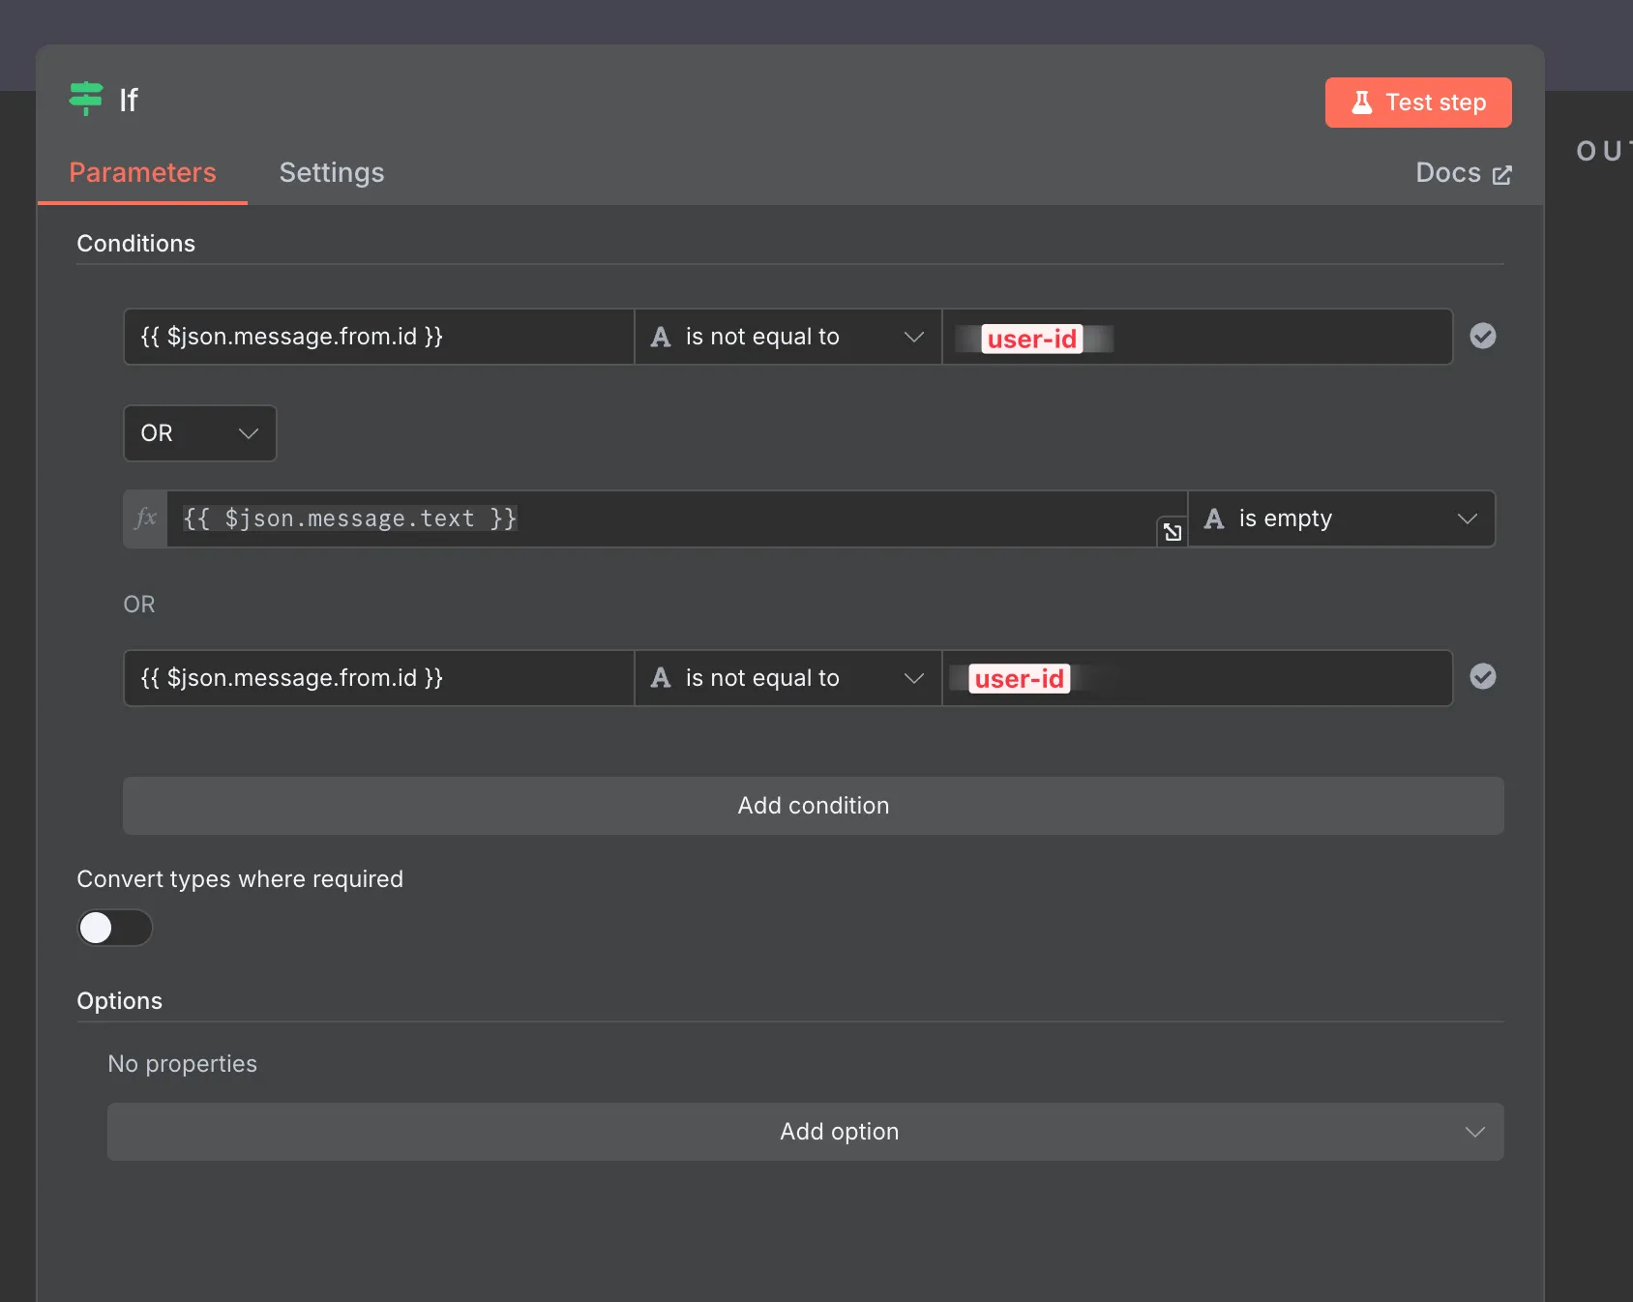Click the If node signpost icon
Screen dimensions: 1633x1302
tap(86, 99)
